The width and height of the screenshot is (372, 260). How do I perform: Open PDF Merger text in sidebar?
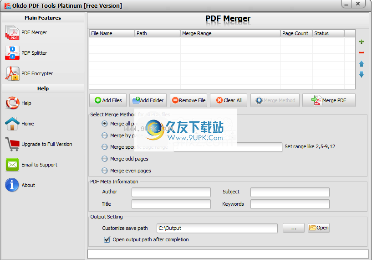pyautogui.click(x=34, y=32)
